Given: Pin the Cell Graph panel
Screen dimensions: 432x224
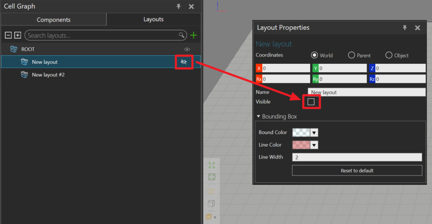Looking at the screenshot, I should [179, 6].
